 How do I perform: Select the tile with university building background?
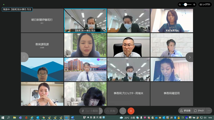point(85,69)
